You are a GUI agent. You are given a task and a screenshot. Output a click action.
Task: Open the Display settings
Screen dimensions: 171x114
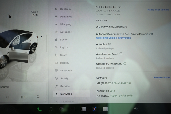[62, 63]
